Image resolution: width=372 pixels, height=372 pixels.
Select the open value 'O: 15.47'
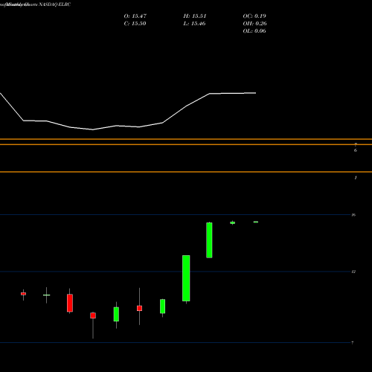(x=135, y=16)
